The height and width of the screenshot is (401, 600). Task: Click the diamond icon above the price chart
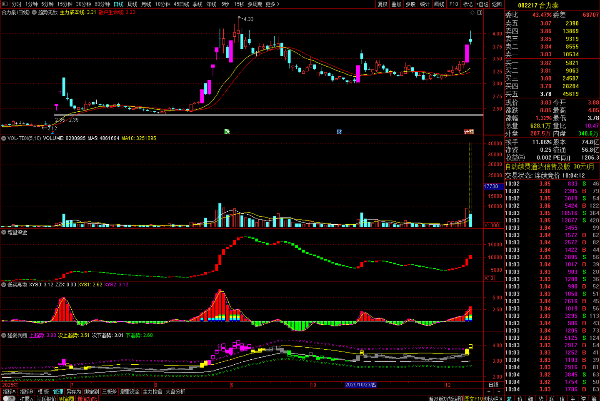472,13
